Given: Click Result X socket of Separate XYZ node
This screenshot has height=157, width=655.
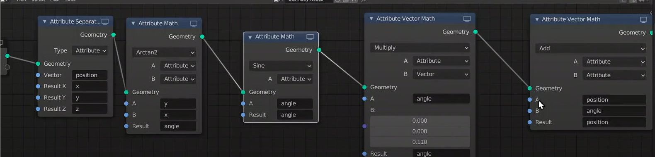Looking at the screenshot, I should 38,86.
